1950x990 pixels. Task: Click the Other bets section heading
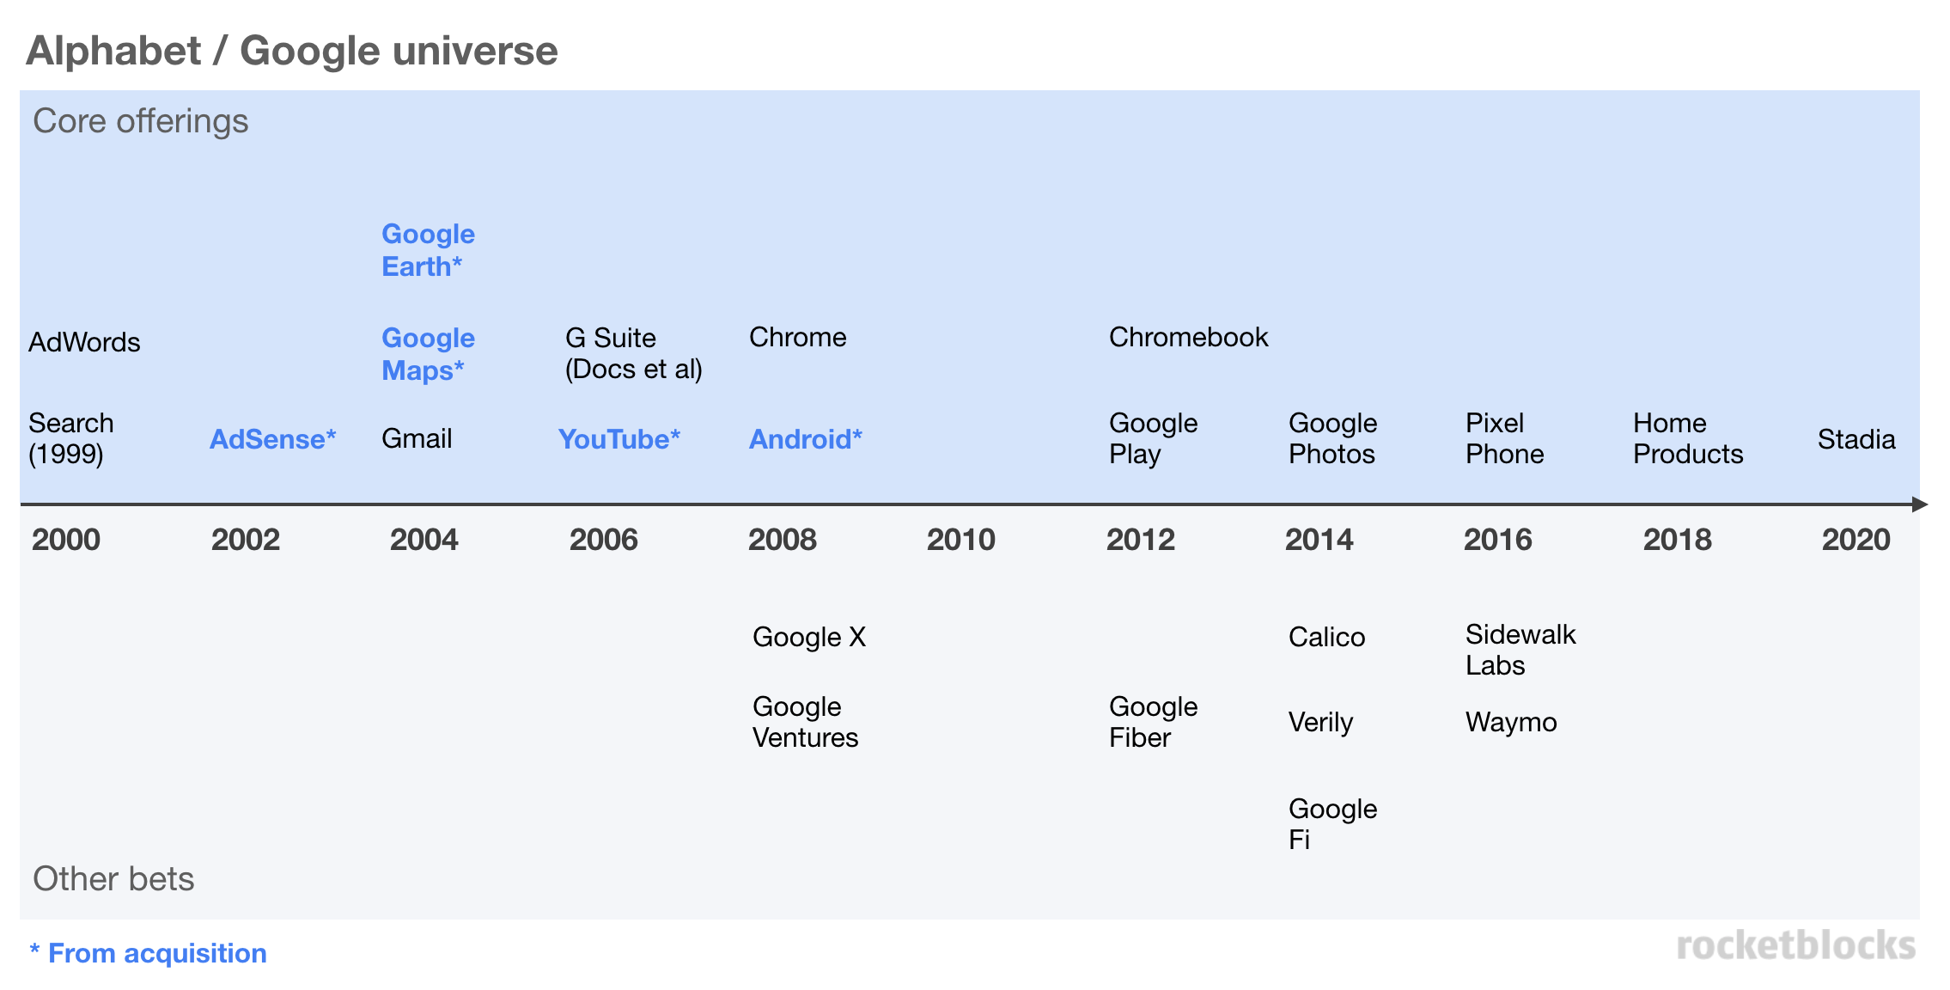tap(113, 879)
